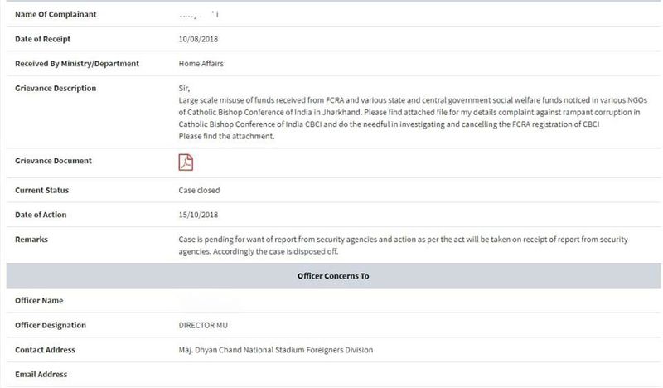The width and height of the screenshot is (663, 388).
Task: Click the Received By Ministry/Department label
Action: pos(77,64)
